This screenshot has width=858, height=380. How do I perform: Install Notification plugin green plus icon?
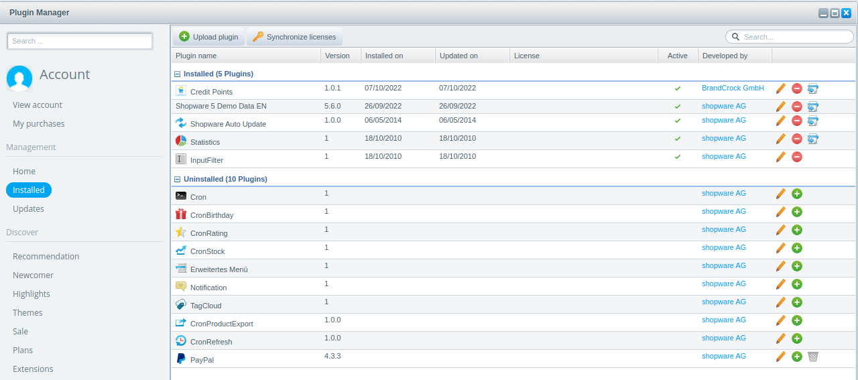[797, 284]
